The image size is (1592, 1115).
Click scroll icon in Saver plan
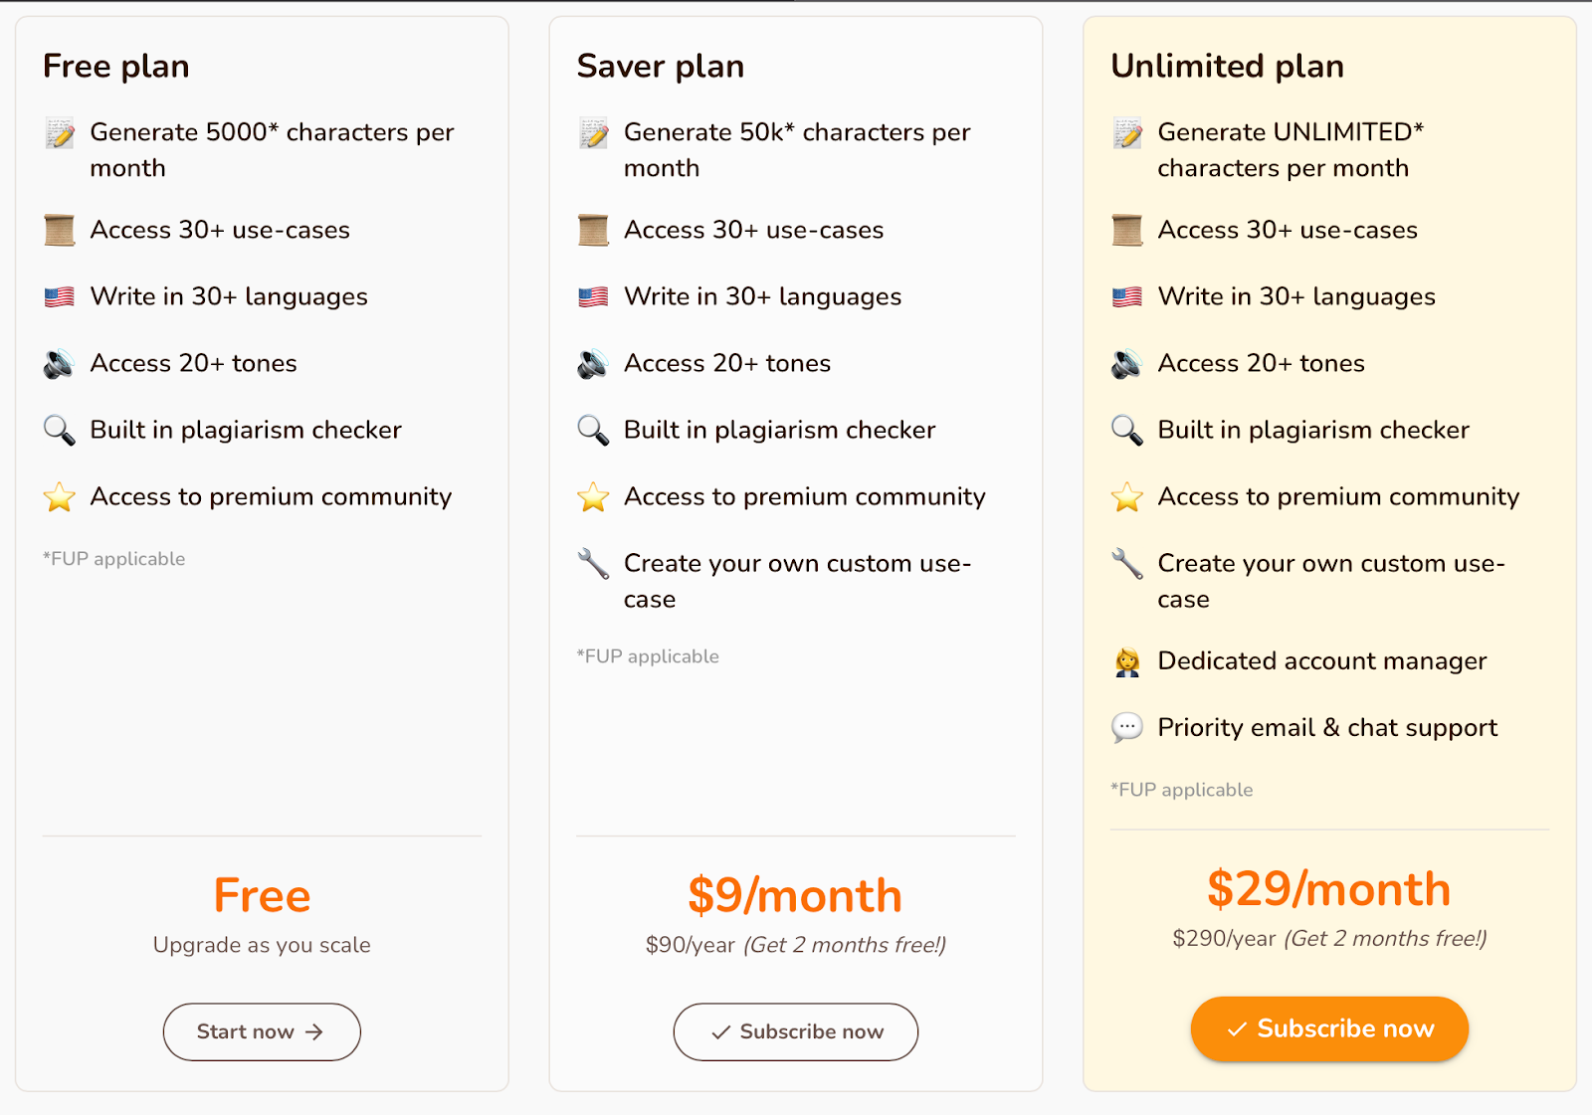pyautogui.click(x=593, y=230)
